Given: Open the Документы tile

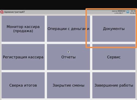Looking at the screenshot, I should pos(114,29).
